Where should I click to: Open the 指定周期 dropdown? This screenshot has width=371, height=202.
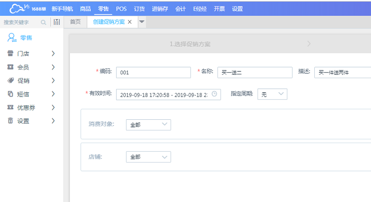coord(272,94)
